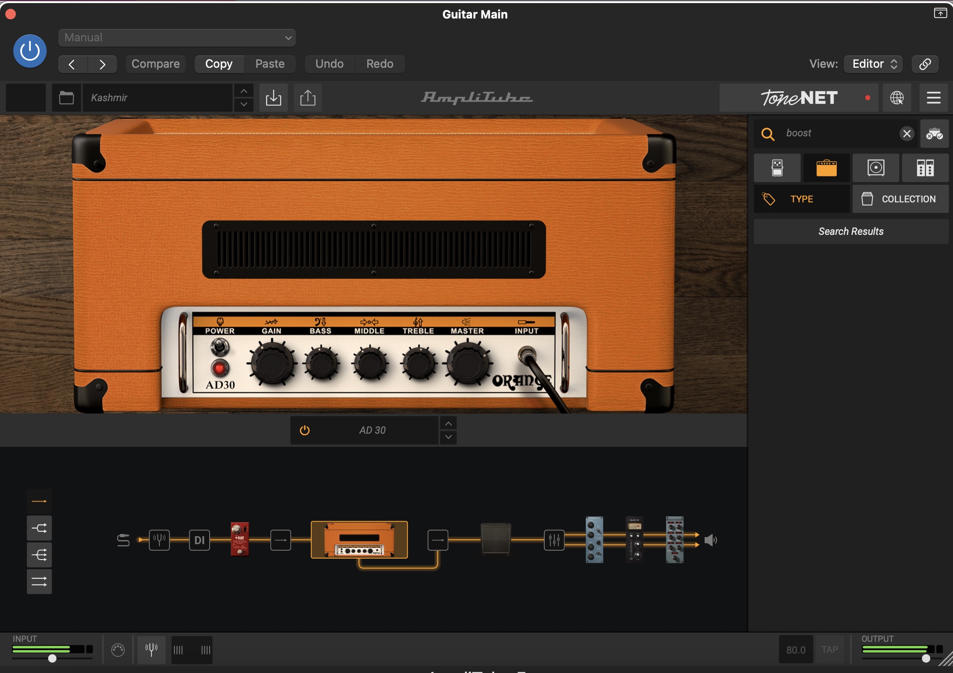Select the TYPE filter tab

(x=802, y=199)
